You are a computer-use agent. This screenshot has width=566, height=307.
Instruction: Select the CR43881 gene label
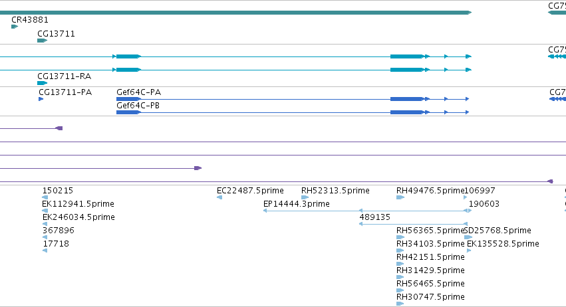(x=30, y=20)
